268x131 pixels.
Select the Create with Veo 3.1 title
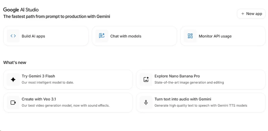[x=39, y=99]
